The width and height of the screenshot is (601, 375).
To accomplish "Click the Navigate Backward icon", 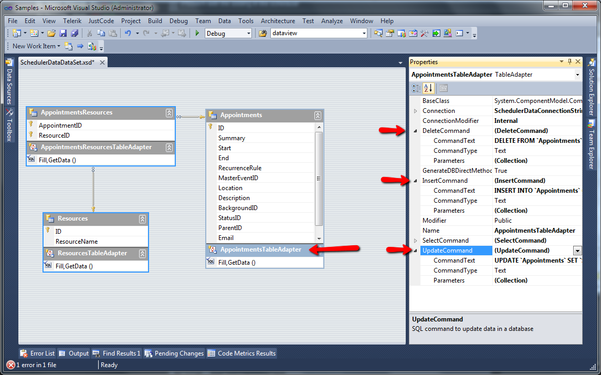I will coord(165,34).
